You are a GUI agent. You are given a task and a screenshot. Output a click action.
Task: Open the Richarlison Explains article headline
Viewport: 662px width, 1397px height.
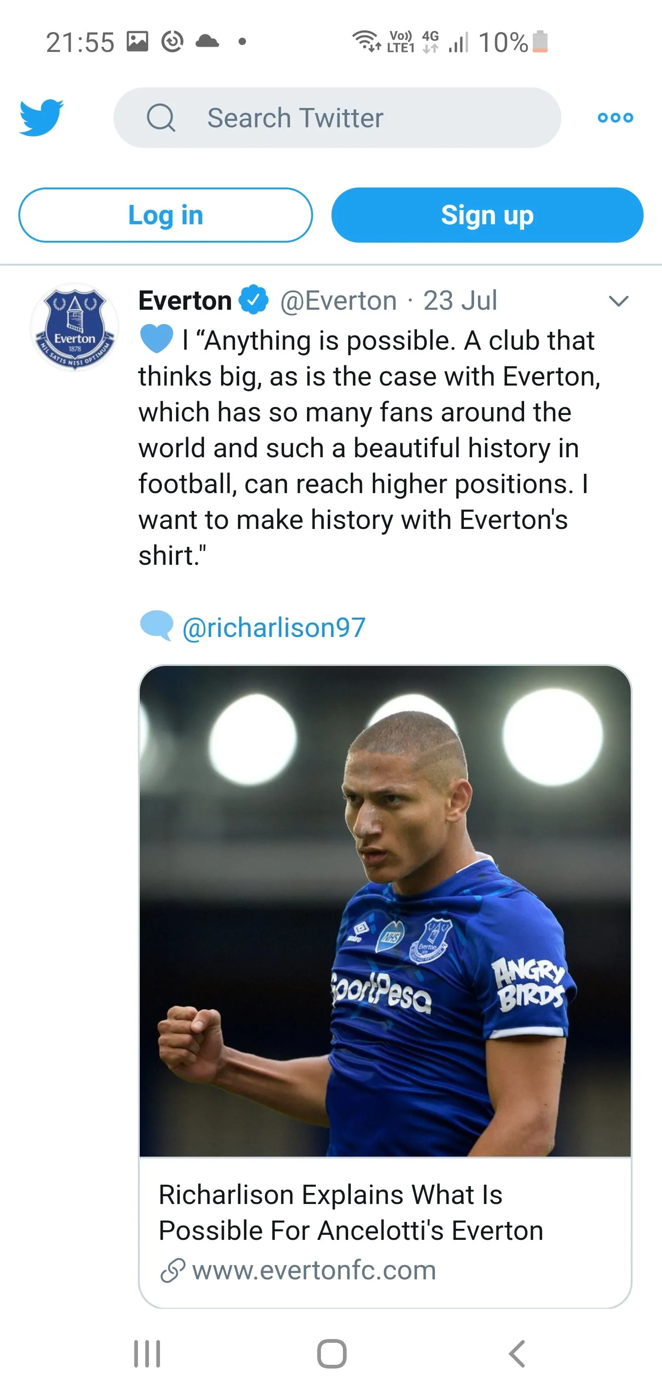point(350,1212)
